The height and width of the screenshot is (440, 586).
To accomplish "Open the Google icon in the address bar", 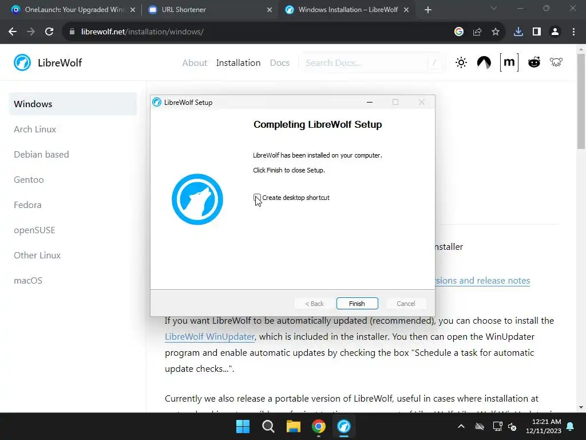I will pyautogui.click(x=459, y=32).
